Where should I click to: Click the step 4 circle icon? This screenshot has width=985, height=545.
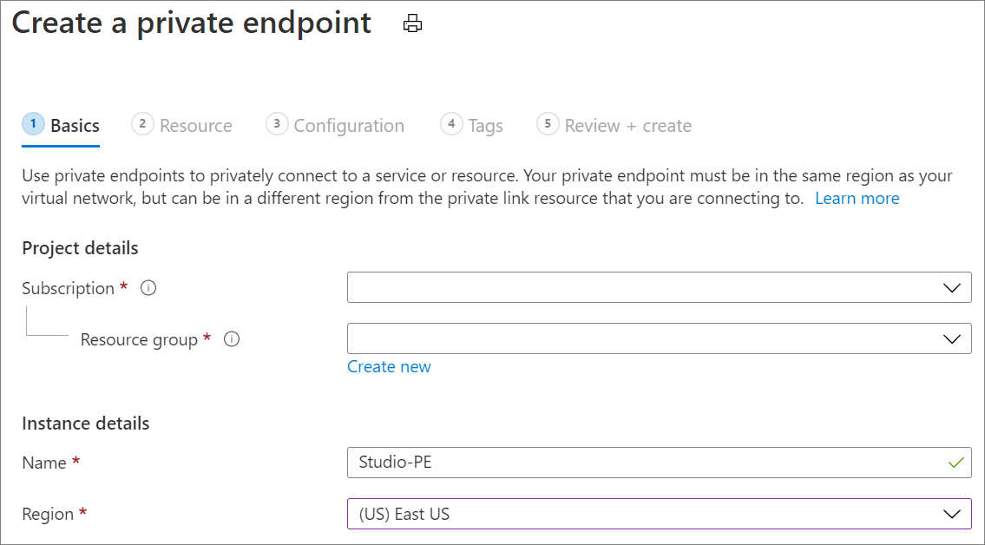point(451,124)
